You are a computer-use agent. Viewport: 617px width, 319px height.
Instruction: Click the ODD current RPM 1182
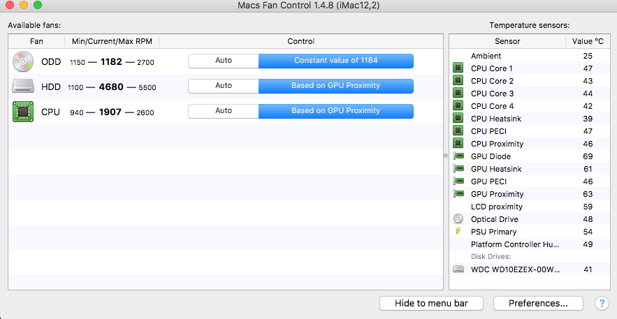tap(111, 61)
